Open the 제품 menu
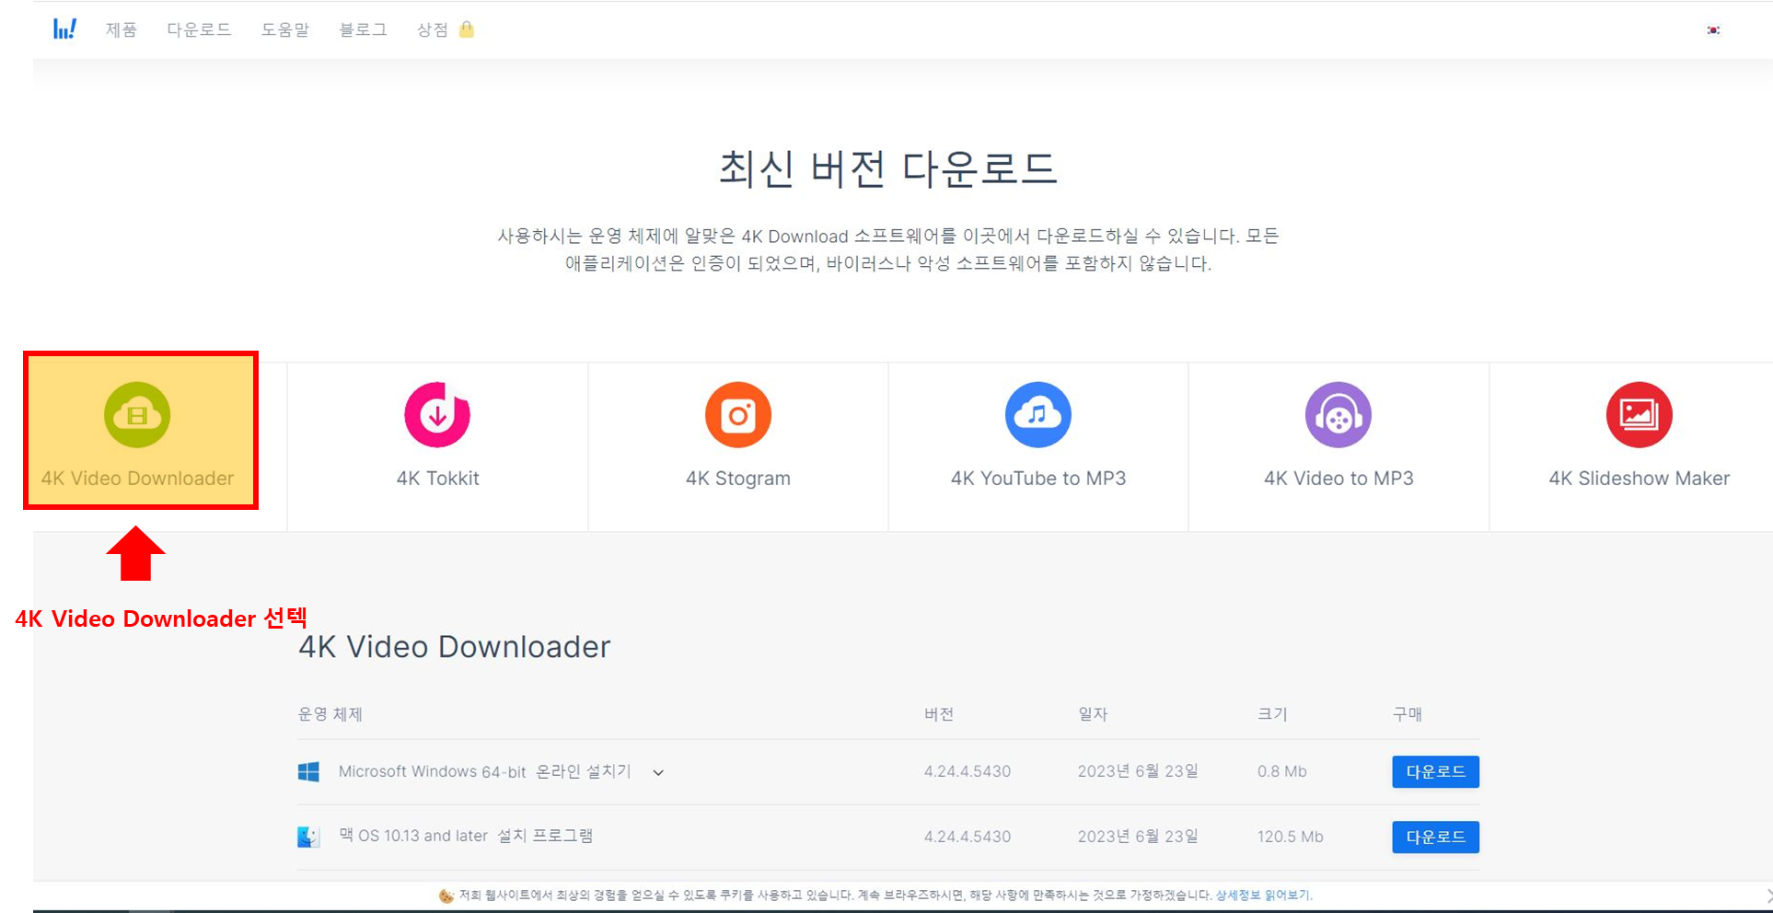This screenshot has width=1773, height=913. pyautogui.click(x=121, y=29)
